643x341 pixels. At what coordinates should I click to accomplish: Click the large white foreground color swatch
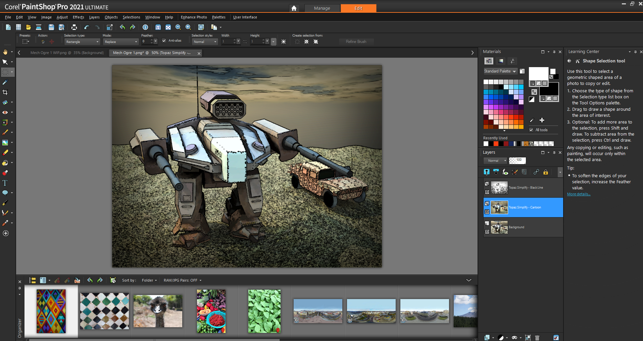point(538,74)
